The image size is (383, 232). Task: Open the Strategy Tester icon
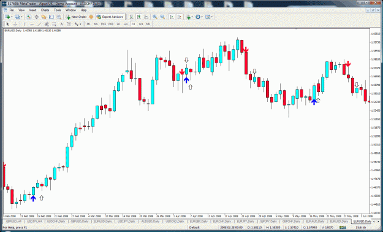(59, 17)
